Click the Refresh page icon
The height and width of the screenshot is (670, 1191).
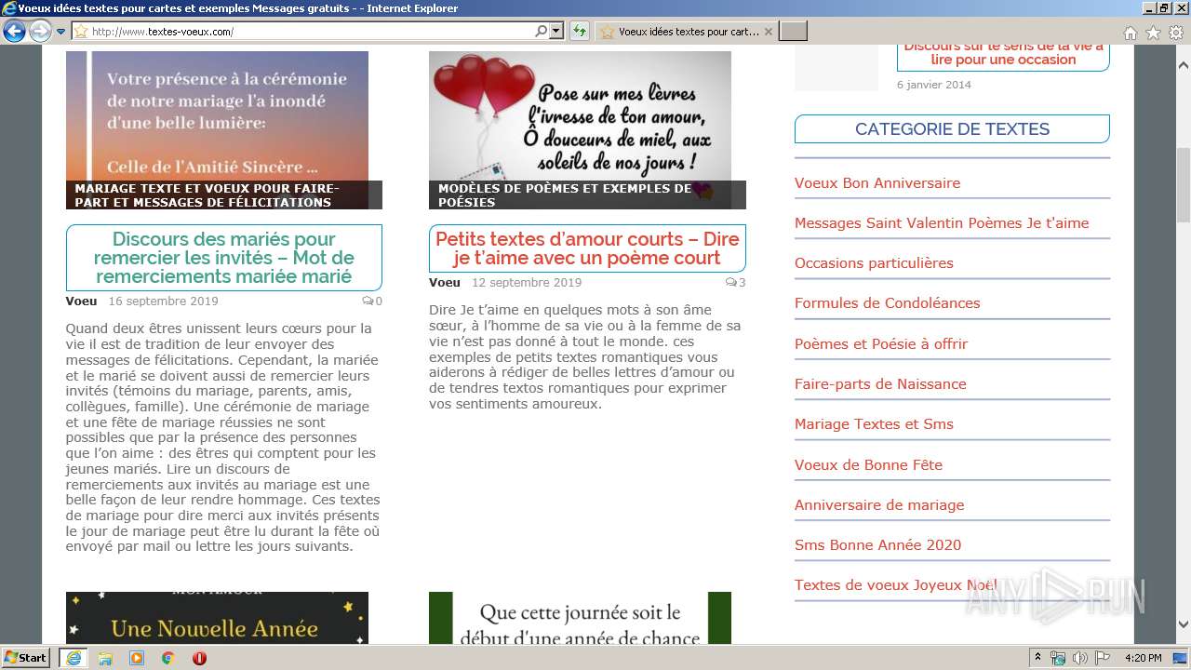tap(580, 31)
